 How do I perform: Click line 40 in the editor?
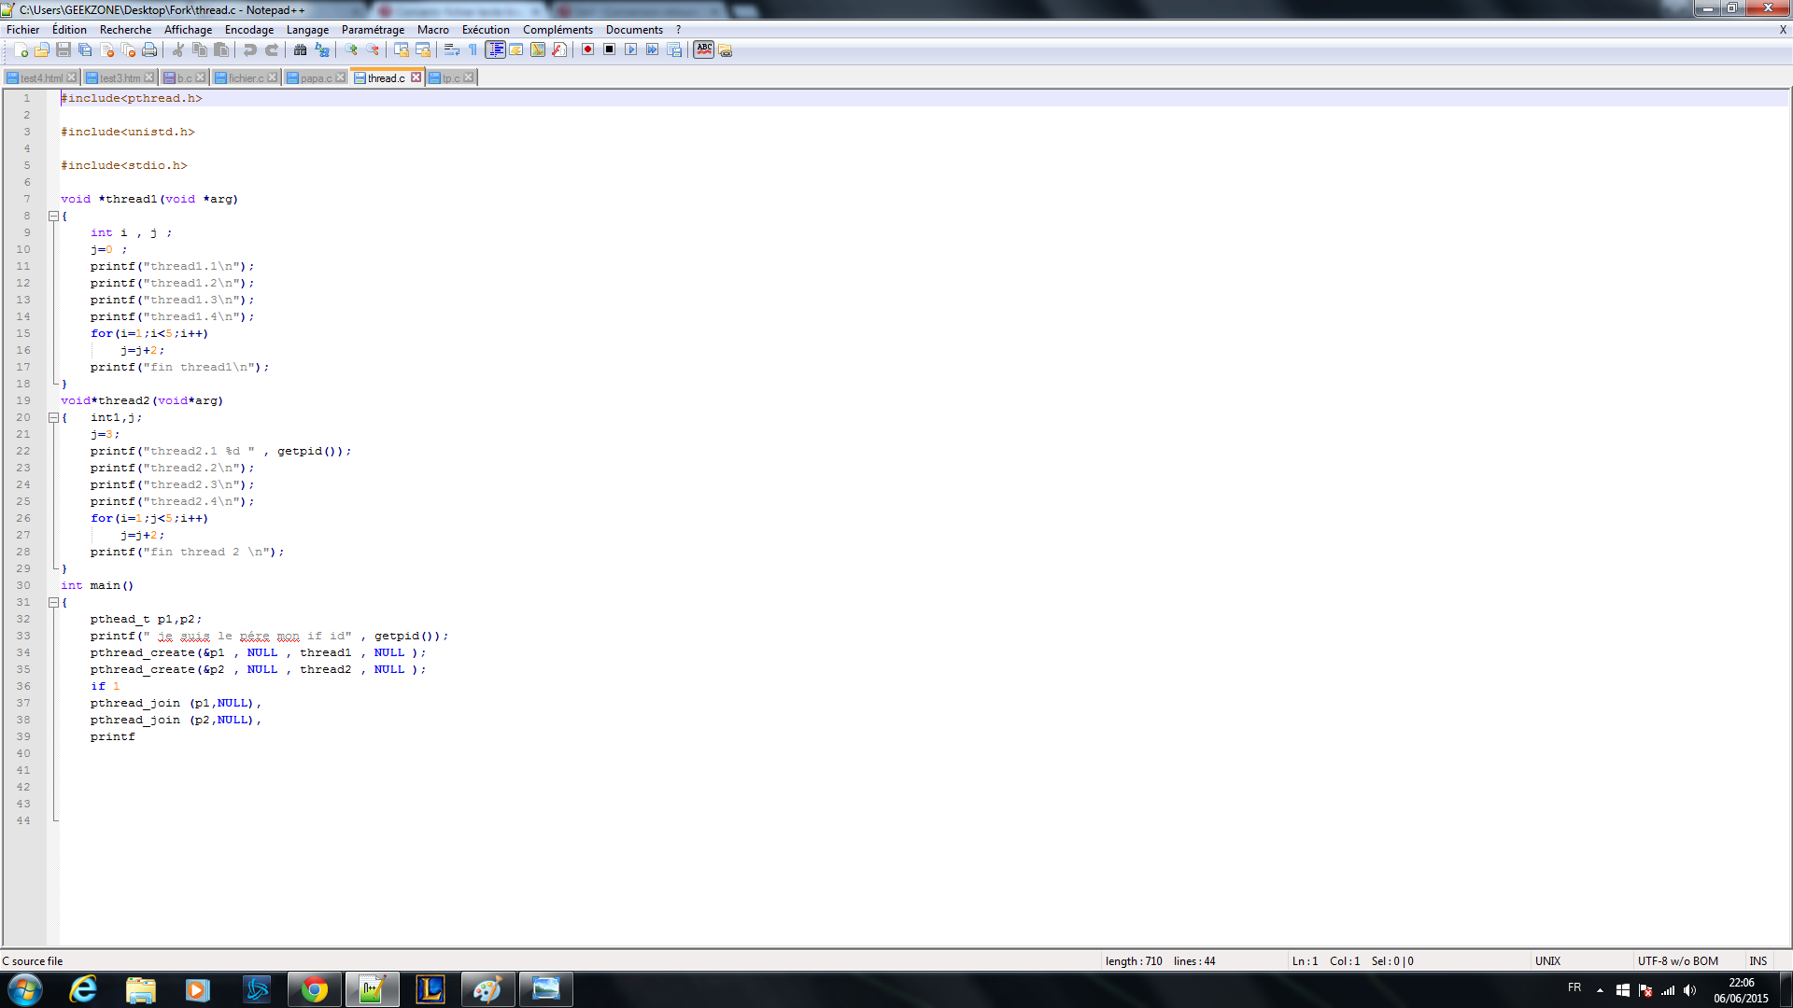[374, 754]
